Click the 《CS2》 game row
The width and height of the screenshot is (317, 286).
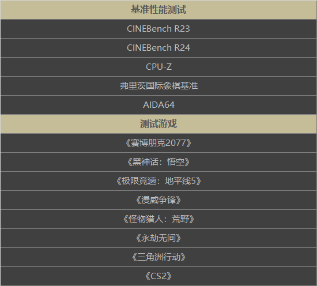[158, 276]
